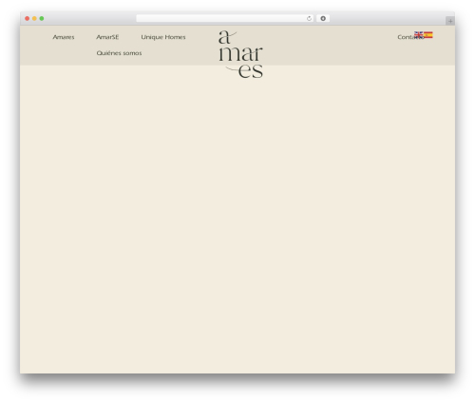Reload the page with refresh icon
This screenshot has width=475, height=402.
tap(309, 19)
